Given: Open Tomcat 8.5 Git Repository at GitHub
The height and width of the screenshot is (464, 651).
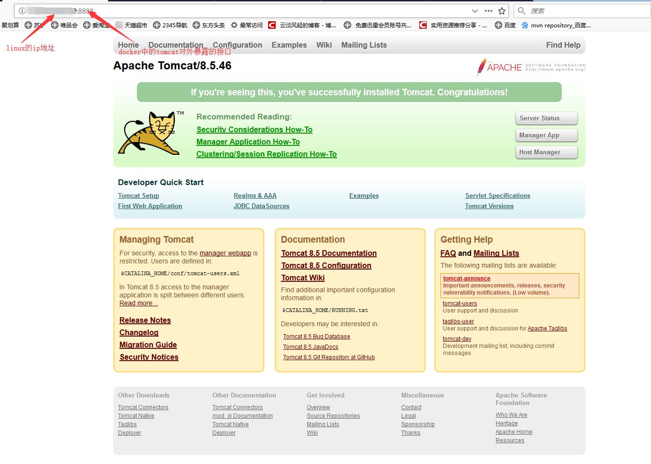Looking at the screenshot, I should [329, 358].
